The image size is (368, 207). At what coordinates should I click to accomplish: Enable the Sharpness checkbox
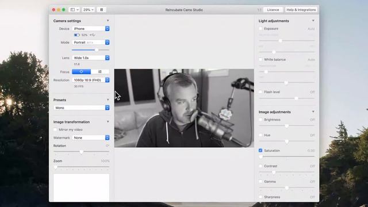point(260,197)
